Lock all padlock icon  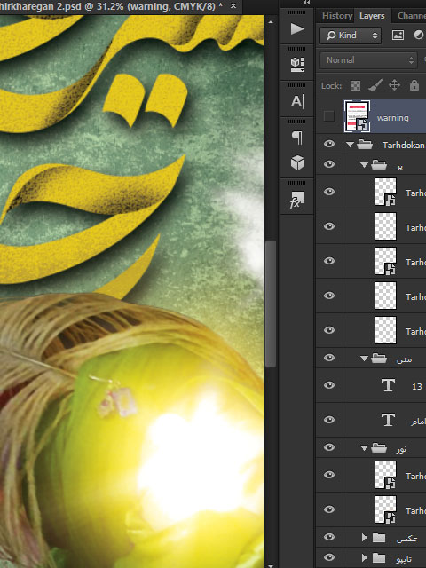pyautogui.click(x=414, y=85)
